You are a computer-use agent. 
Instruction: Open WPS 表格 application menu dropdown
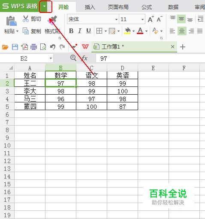pyautogui.click(x=45, y=6)
